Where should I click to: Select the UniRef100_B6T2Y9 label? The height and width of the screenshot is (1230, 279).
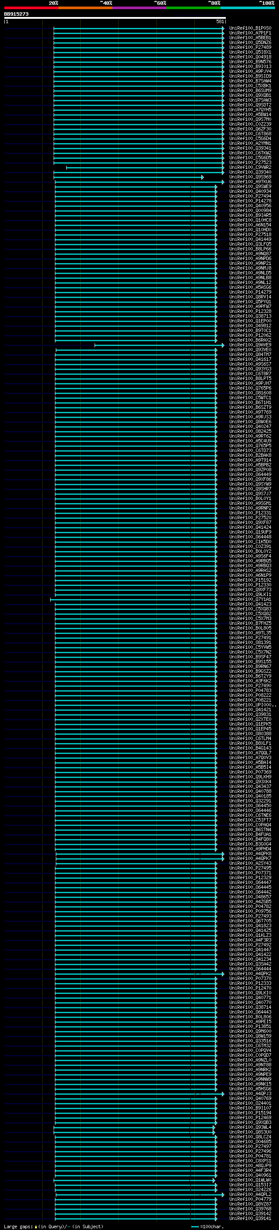point(250,676)
